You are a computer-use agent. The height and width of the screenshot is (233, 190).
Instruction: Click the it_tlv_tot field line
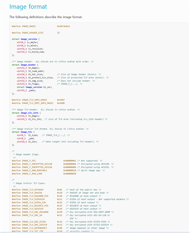(x=62, y=119)
